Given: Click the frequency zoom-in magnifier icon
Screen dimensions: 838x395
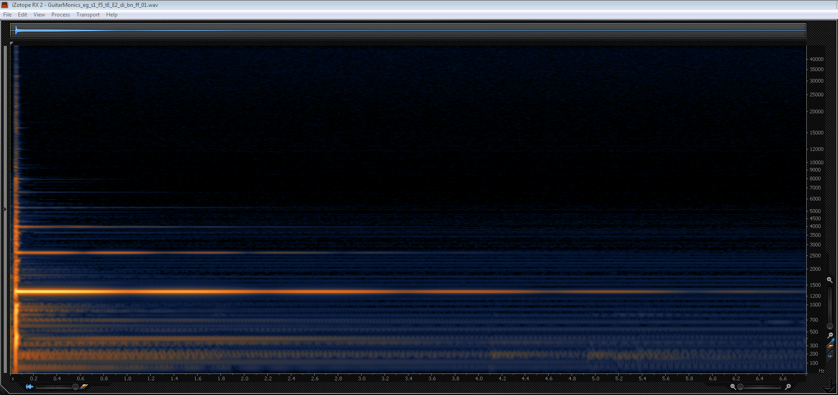Looking at the screenshot, I should pos(830,280).
